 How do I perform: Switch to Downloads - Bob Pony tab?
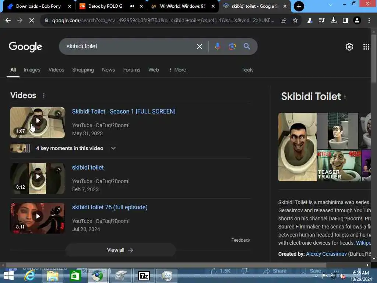(38, 6)
